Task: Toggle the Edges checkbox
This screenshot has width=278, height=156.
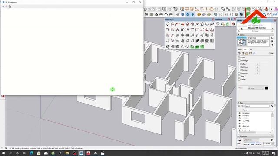Action: (239, 58)
